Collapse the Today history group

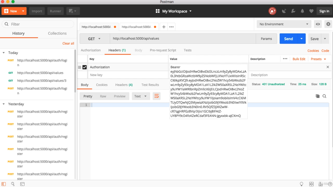click(4, 53)
